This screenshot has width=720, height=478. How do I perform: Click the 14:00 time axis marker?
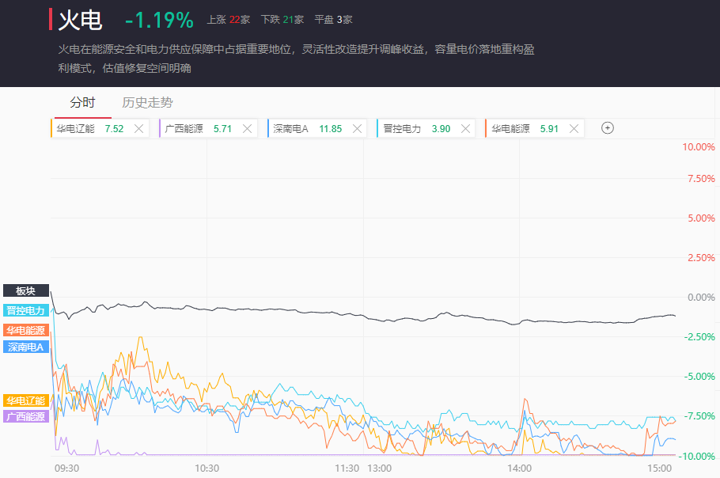pos(519,468)
